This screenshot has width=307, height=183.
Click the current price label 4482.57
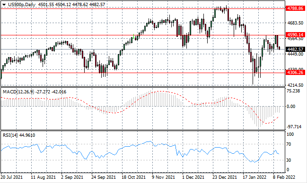pyautogui.click(x=295, y=49)
